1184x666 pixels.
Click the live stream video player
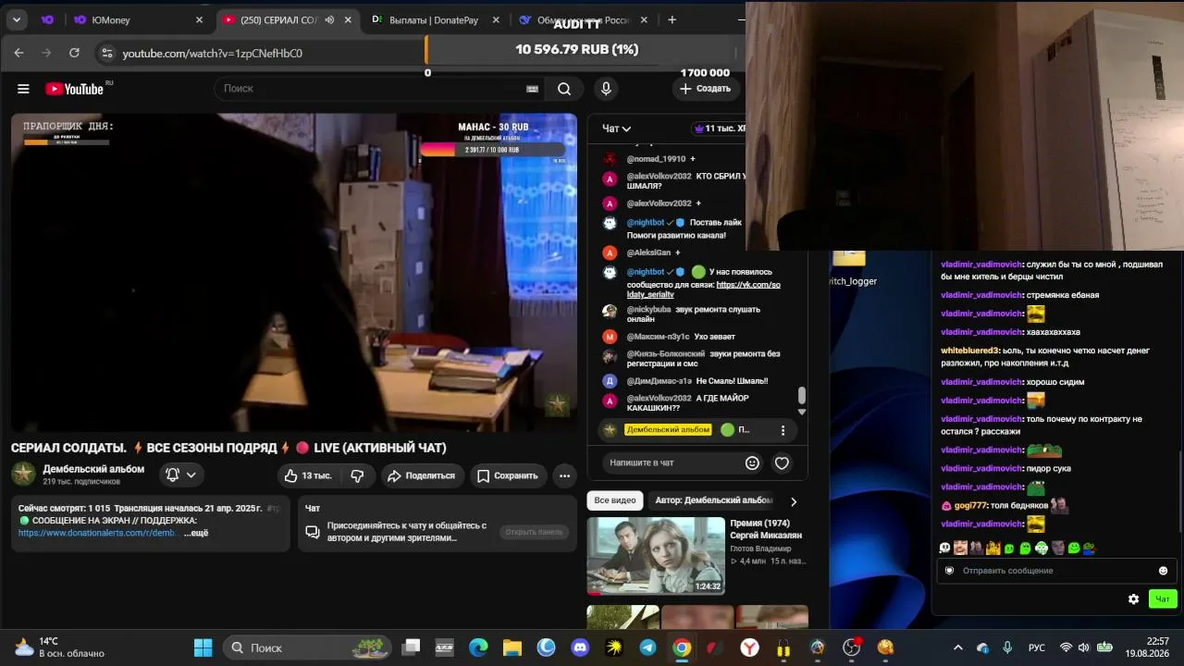294,273
